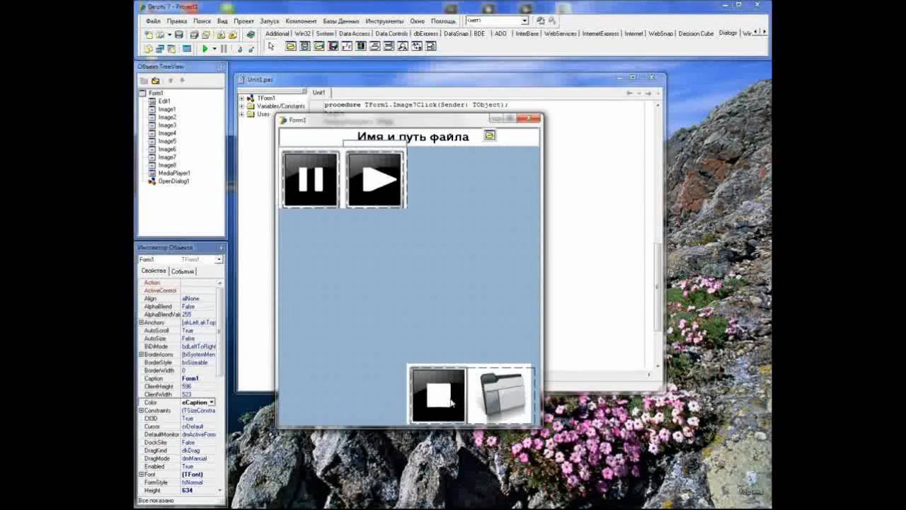Select Form1 root in Object TreeView
906x510 pixels.
coord(156,93)
